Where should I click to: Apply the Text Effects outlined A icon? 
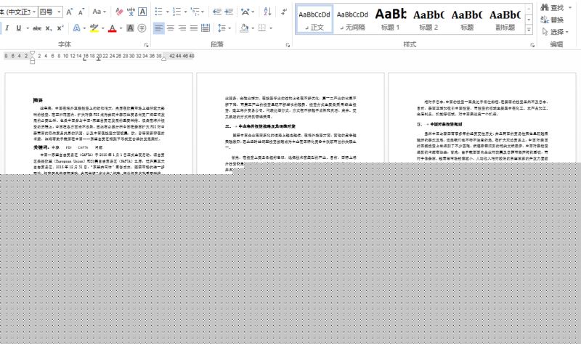(77, 28)
